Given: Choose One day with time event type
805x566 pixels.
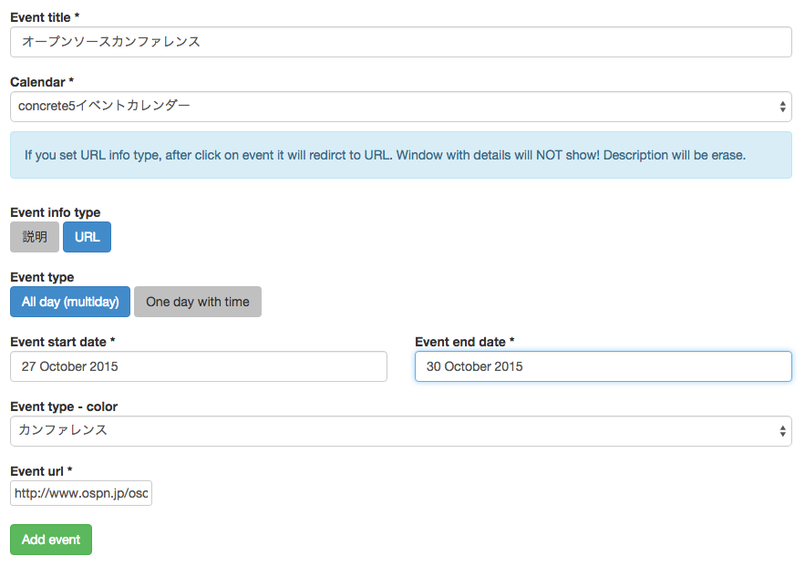Looking at the screenshot, I should [198, 302].
